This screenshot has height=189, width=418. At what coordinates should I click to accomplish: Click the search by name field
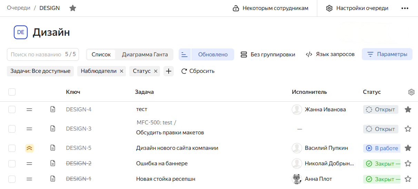36,54
